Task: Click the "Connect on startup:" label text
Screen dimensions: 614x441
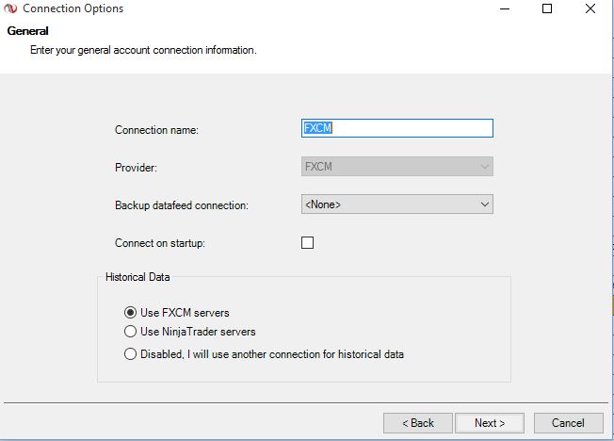Action: (x=160, y=243)
